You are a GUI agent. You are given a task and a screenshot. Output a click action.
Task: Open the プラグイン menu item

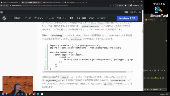point(38,18)
